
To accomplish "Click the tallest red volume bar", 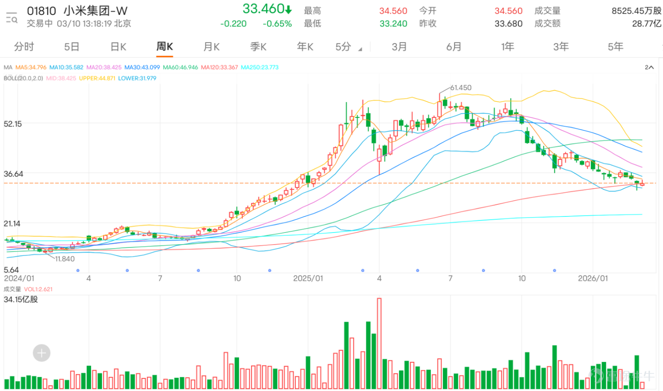I will (379, 343).
